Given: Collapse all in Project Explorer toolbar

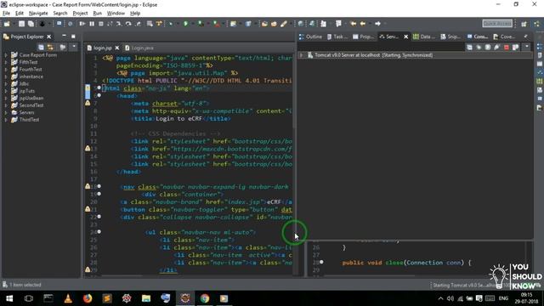Looking at the screenshot, I should pos(41,47).
